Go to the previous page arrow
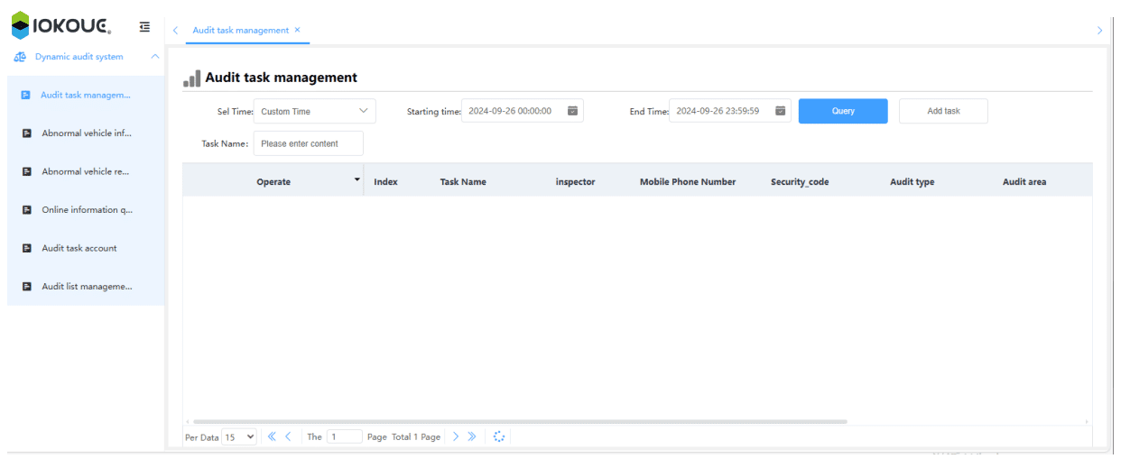Screen dimensions: 1130x468 click(x=288, y=436)
